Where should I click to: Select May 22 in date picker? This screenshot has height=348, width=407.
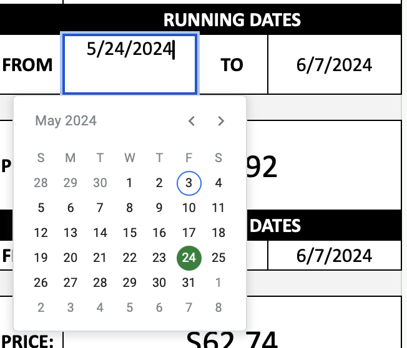[129, 258]
